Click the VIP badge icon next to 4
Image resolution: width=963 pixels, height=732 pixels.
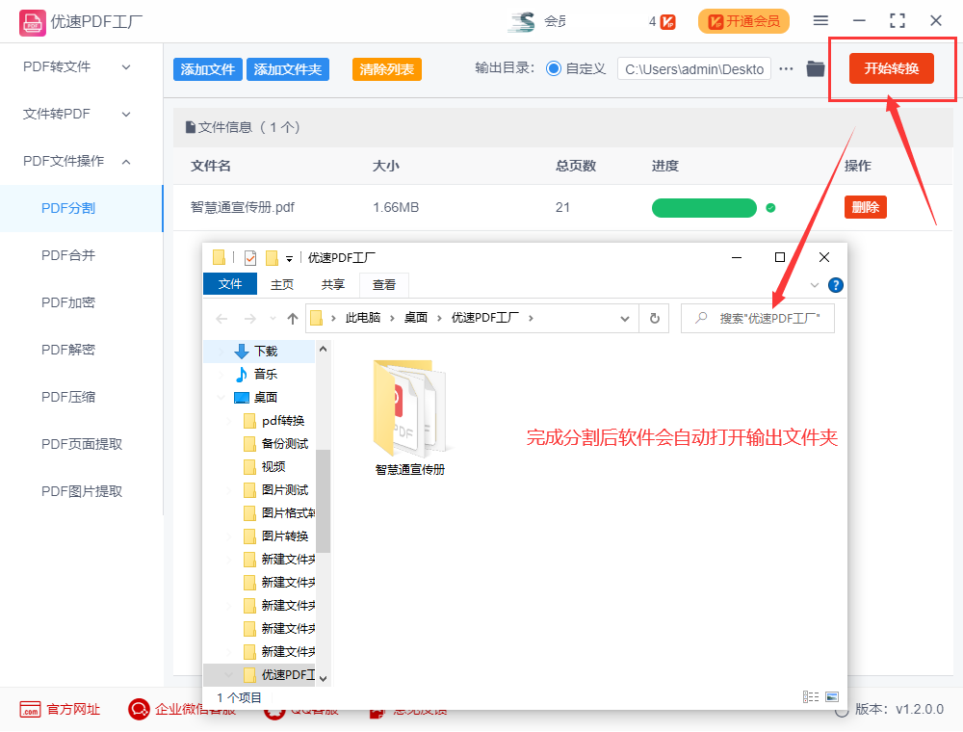click(x=668, y=22)
